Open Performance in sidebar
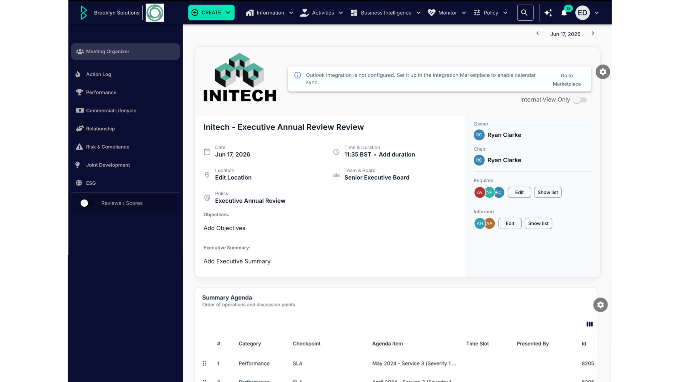 tap(101, 92)
